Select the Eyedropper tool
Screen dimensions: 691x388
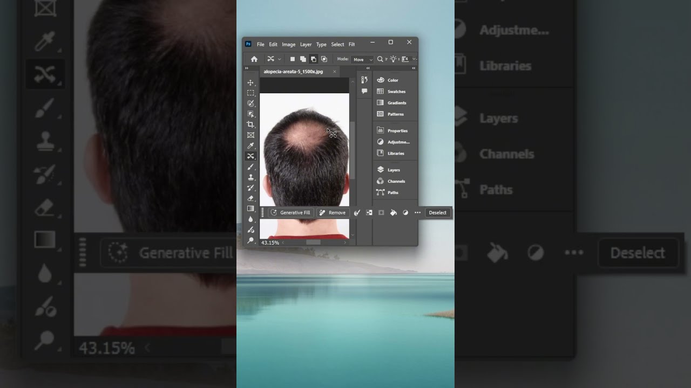point(250,145)
